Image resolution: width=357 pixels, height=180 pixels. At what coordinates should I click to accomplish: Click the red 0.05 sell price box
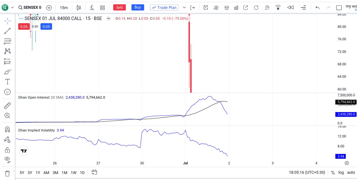click(24, 27)
